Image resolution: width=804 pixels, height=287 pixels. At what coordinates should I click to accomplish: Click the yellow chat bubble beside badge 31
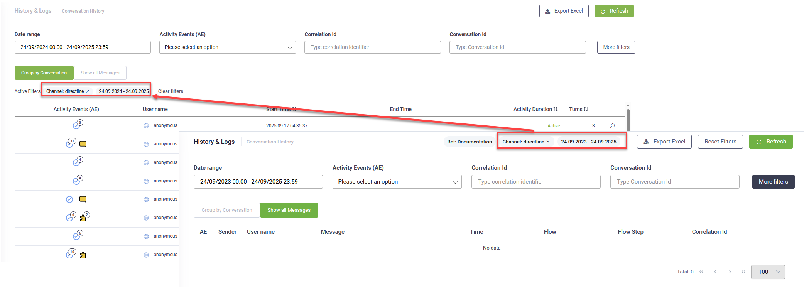(x=83, y=144)
